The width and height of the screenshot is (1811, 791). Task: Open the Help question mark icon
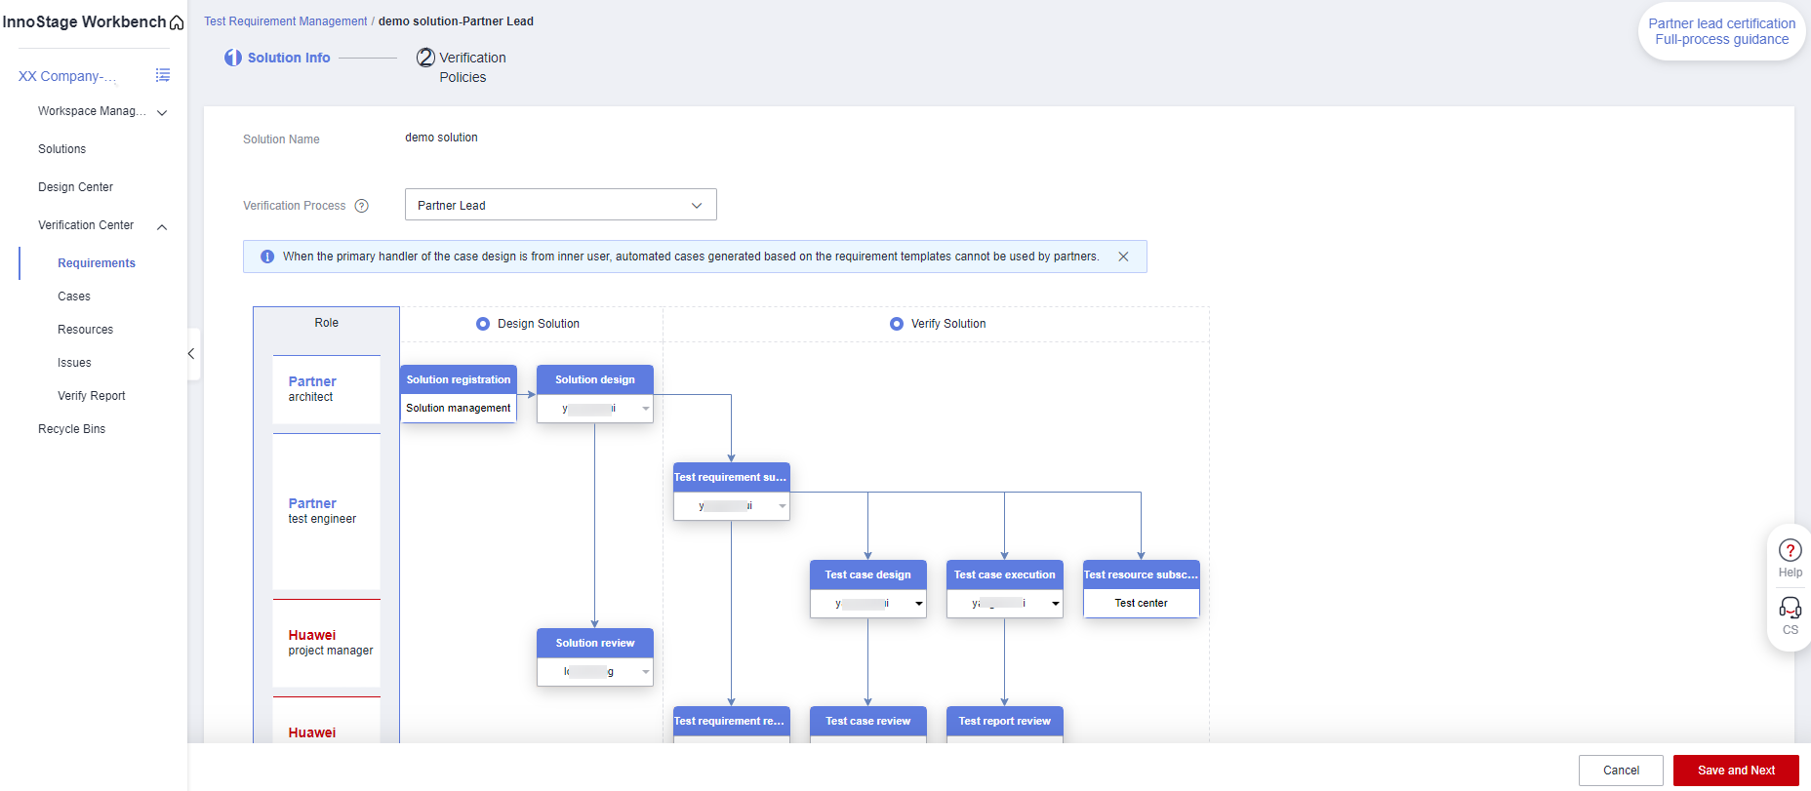(x=1790, y=550)
